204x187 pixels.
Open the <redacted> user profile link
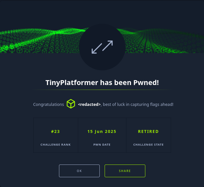click(x=89, y=105)
